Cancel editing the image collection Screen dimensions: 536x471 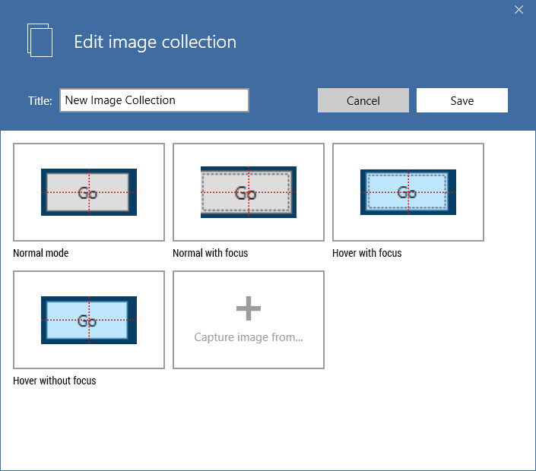[363, 100]
